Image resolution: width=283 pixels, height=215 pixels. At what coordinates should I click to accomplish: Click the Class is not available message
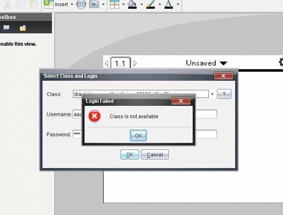point(134,117)
